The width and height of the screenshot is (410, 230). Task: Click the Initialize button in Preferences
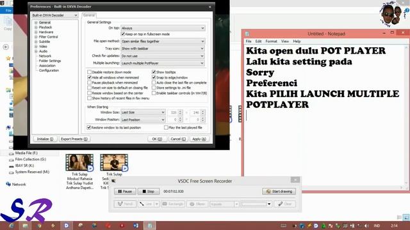[45, 139]
